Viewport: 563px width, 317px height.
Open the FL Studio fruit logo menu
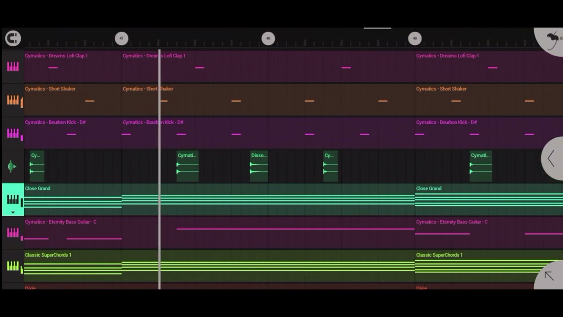(551, 41)
